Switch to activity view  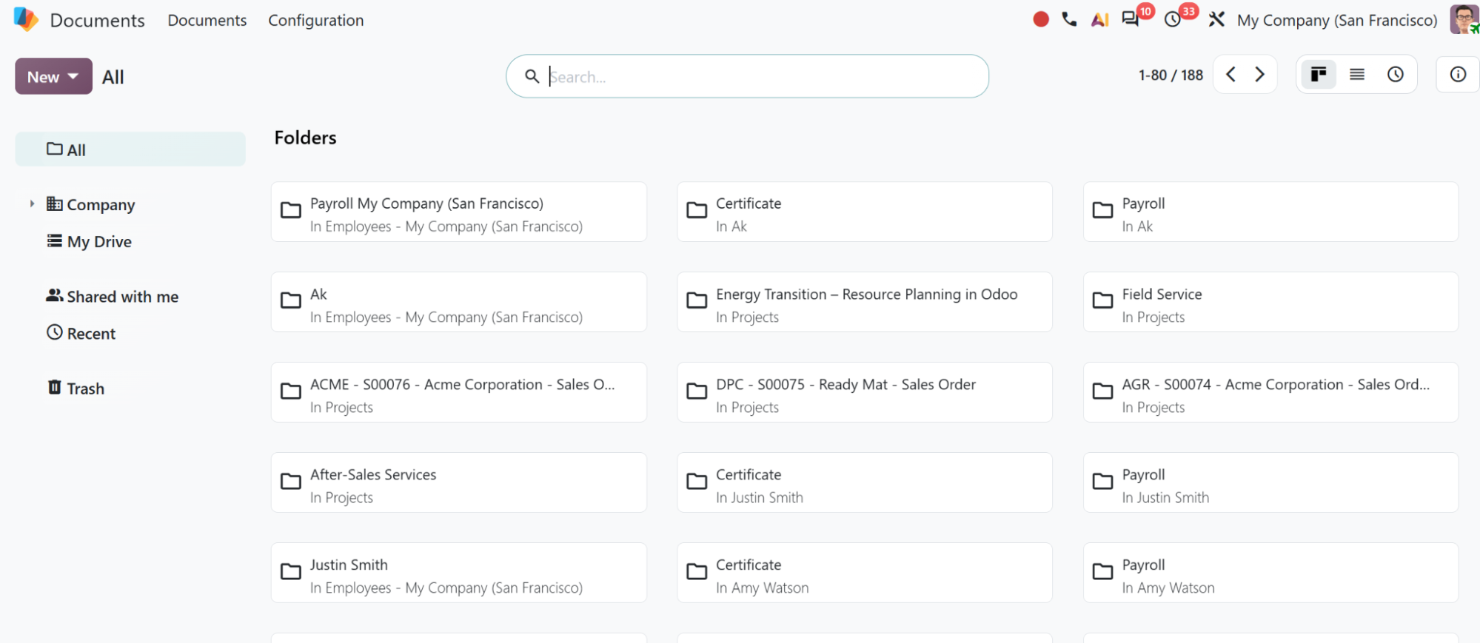coord(1396,74)
